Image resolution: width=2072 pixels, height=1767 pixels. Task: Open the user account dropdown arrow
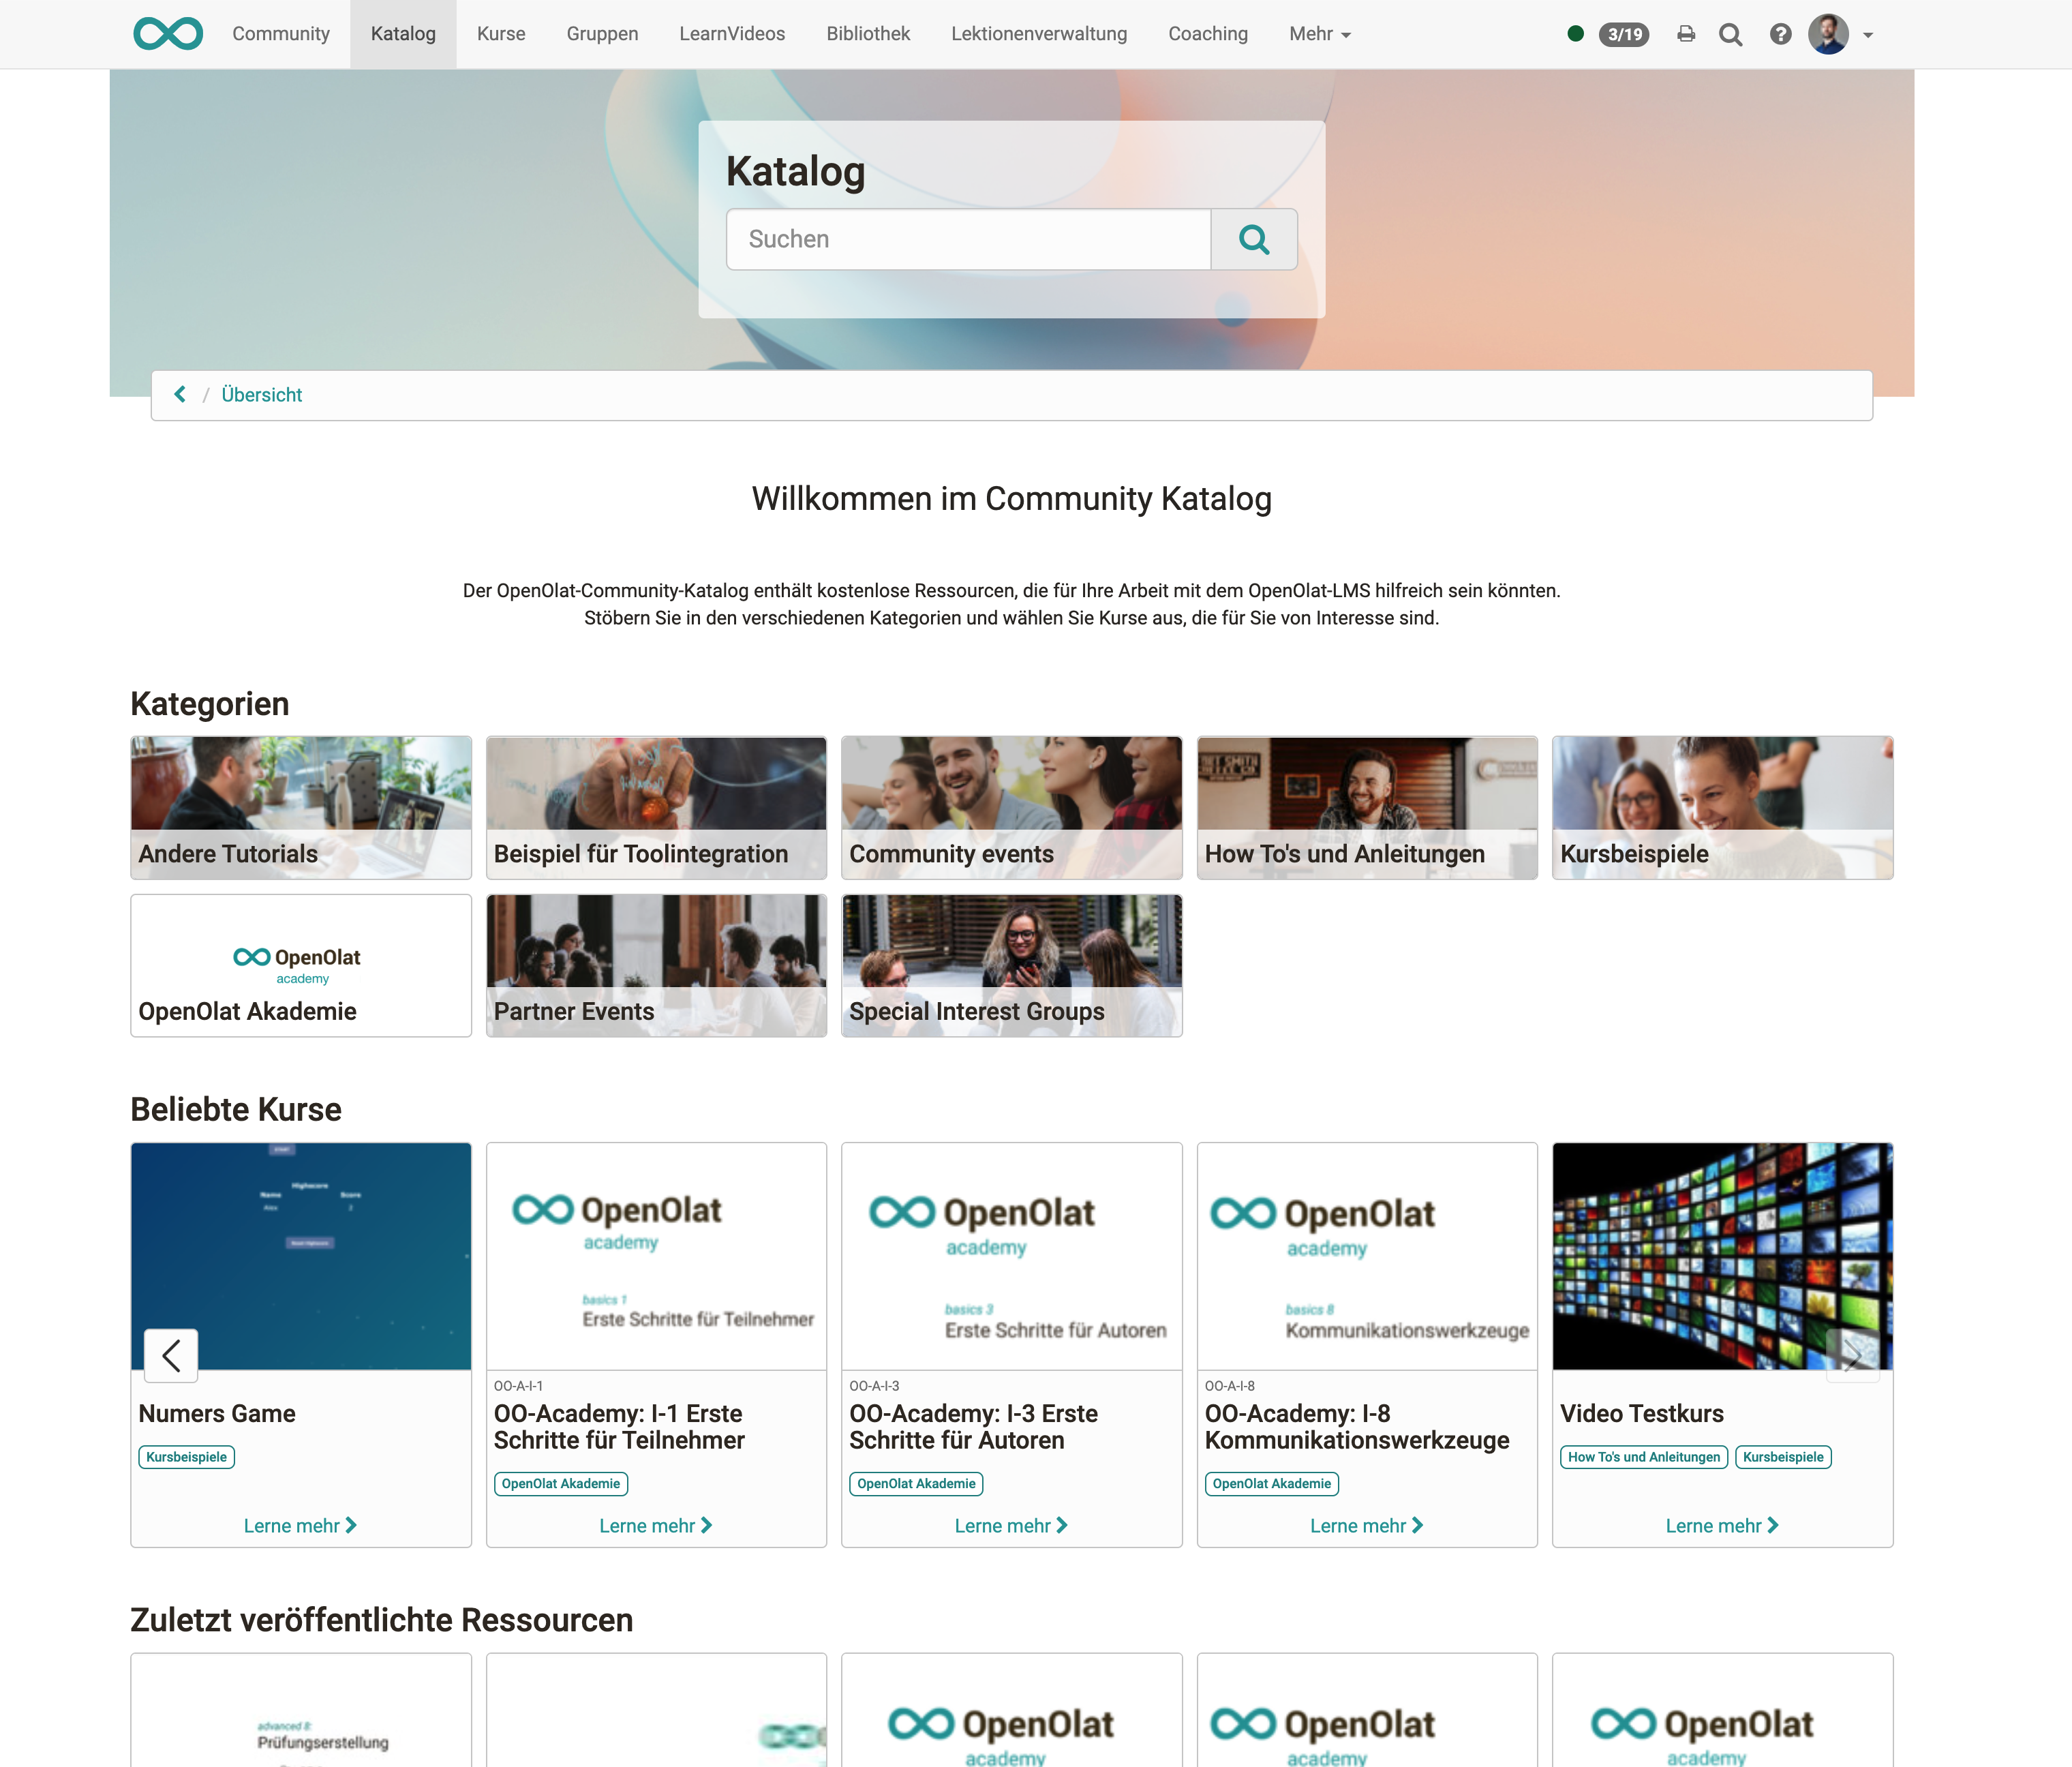pos(1868,35)
